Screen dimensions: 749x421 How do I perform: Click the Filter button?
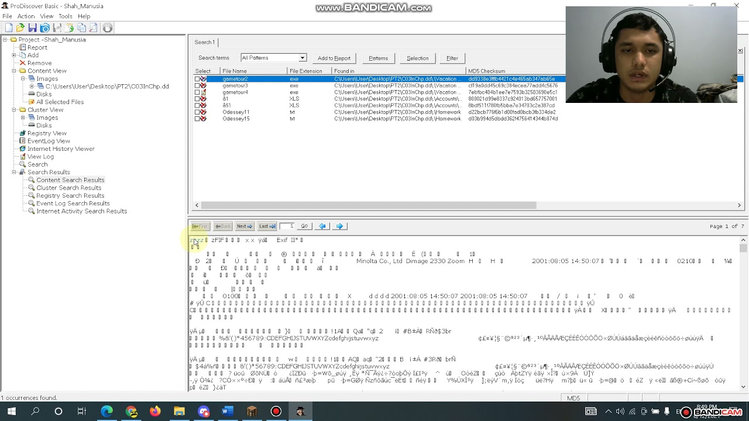[x=452, y=58]
